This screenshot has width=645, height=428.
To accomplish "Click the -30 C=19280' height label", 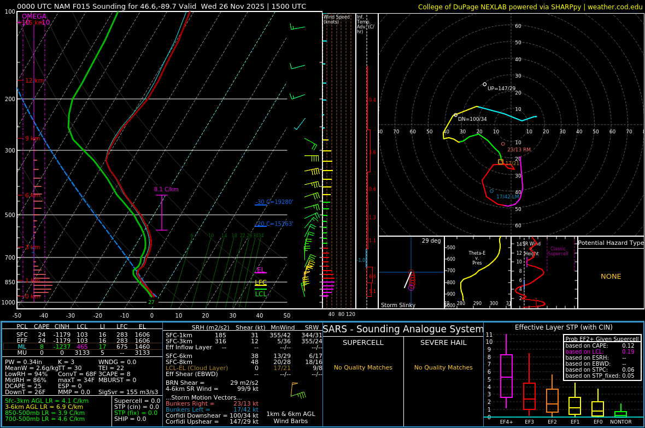I will tap(274, 202).
